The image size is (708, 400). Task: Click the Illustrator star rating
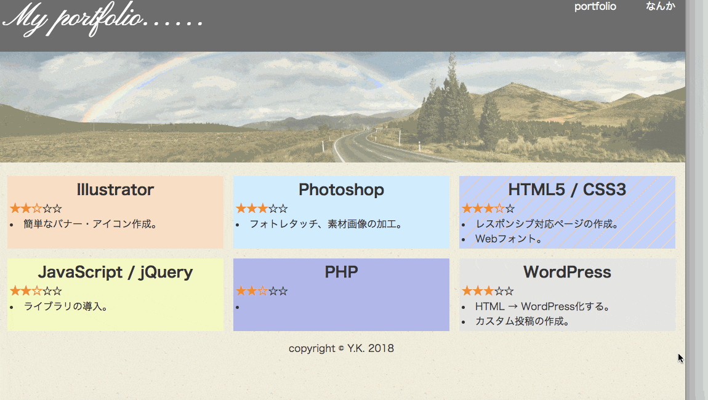[x=36, y=209]
